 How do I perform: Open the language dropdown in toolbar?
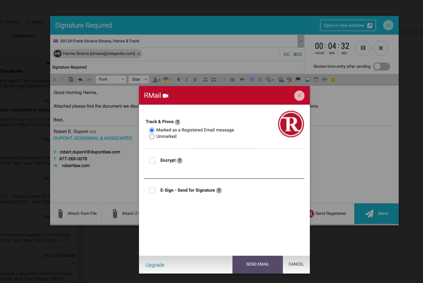point(270,80)
